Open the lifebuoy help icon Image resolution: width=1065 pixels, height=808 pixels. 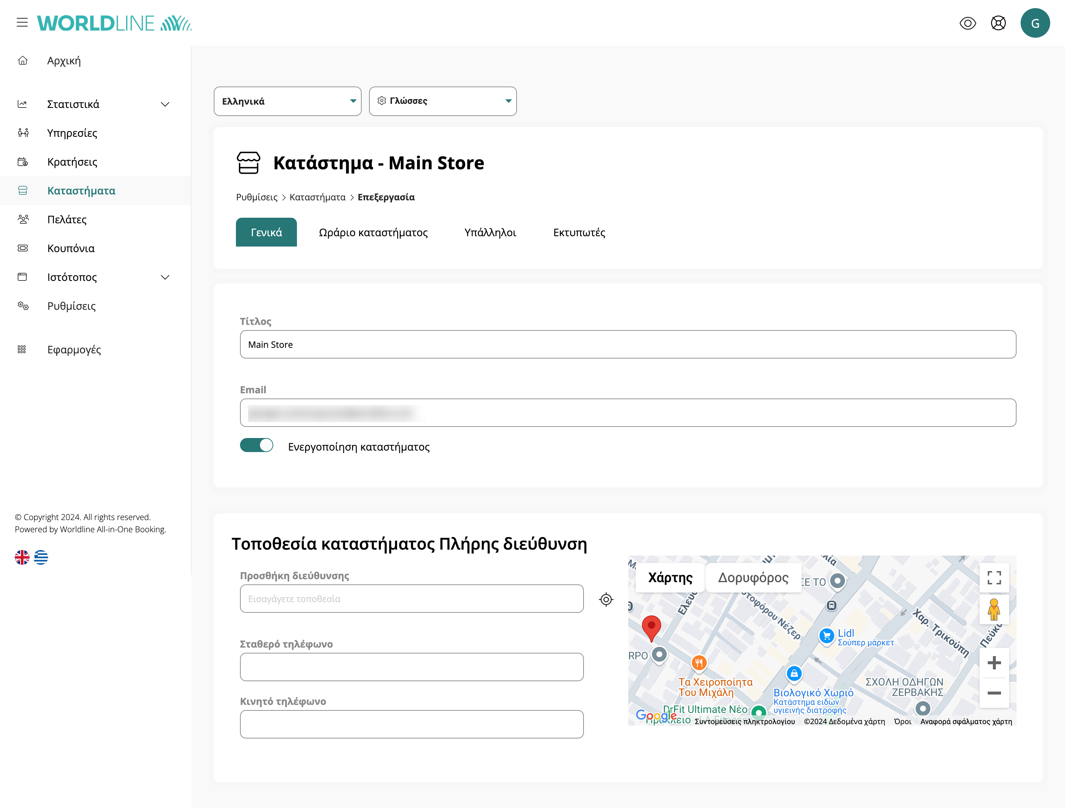(998, 23)
